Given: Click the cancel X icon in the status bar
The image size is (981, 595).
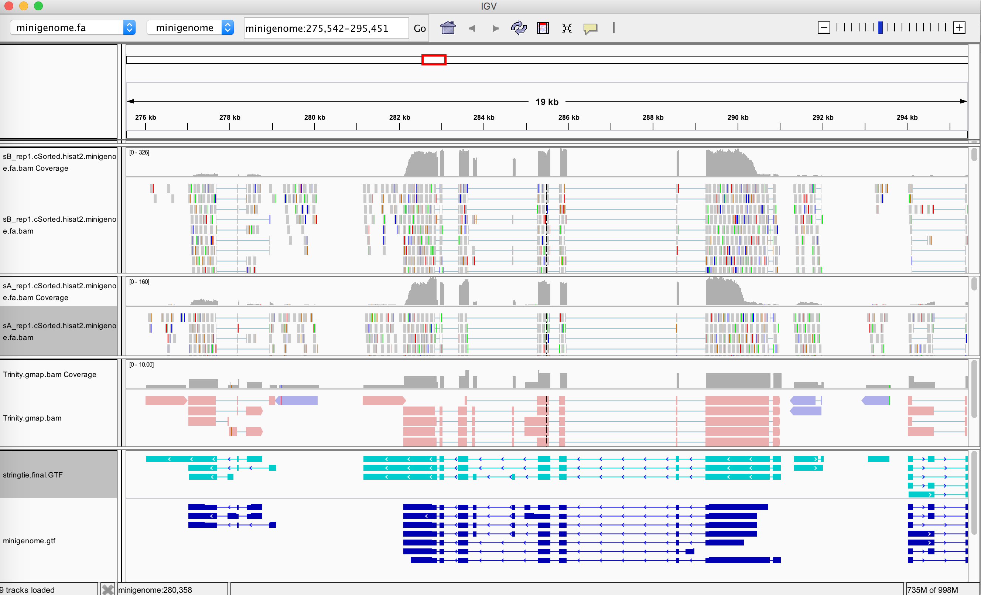Looking at the screenshot, I should pos(107,589).
